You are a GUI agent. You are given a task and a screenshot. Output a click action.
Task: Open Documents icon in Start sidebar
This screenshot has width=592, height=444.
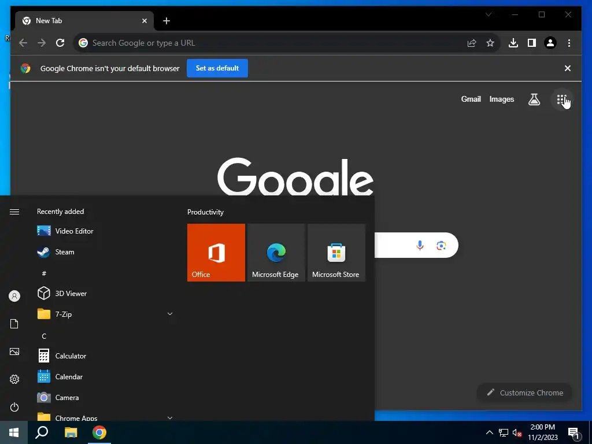[14, 324]
